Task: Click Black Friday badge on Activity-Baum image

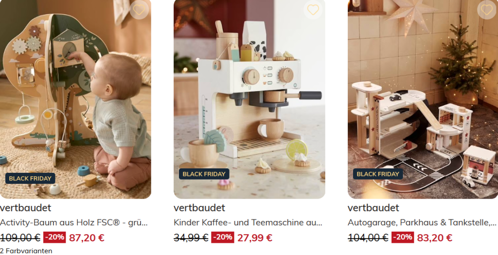Action: [x=30, y=179]
